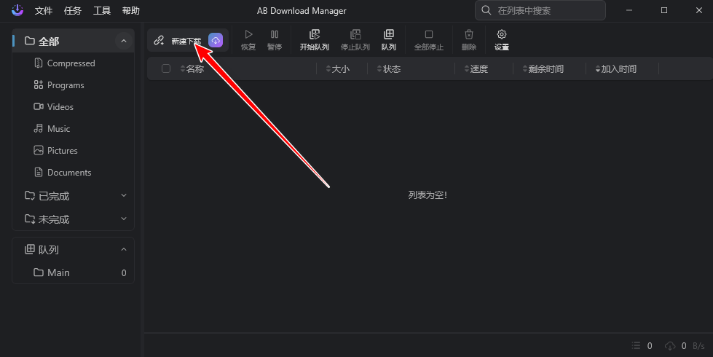The image size is (713, 357).
Task: Click the Stop All (全部停止) icon
Action: point(429,34)
